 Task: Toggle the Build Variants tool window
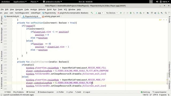pyautogui.click(x=2, y=83)
